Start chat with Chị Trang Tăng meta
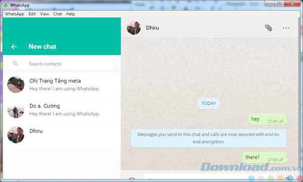The image size is (303, 182). pos(62,85)
